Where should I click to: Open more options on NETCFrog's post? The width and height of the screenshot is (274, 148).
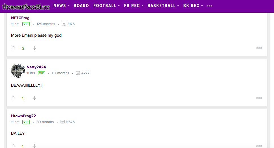(x=259, y=48)
